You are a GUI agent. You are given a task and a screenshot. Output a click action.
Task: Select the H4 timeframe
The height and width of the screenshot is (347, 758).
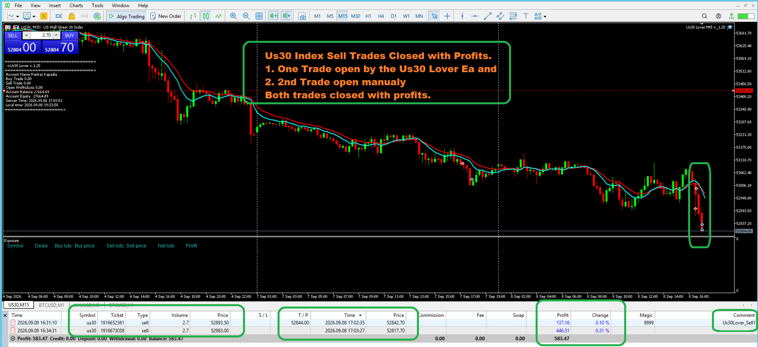tap(381, 16)
